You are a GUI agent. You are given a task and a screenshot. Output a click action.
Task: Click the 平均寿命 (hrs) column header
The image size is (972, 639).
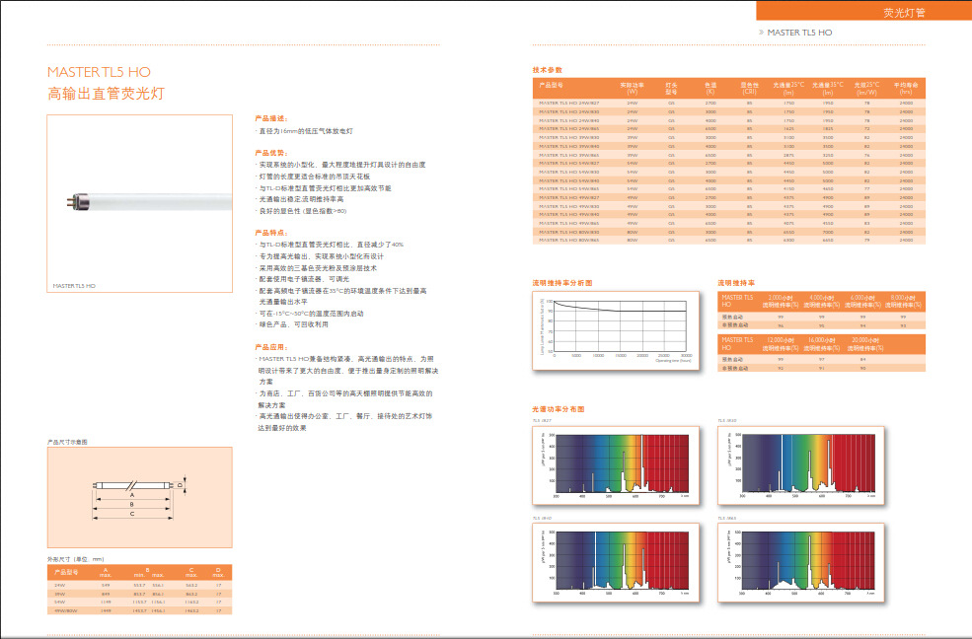click(906, 87)
